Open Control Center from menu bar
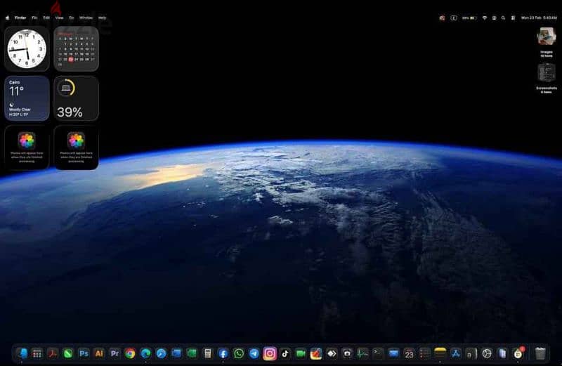This screenshot has height=366, width=562. [x=513, y=18]
